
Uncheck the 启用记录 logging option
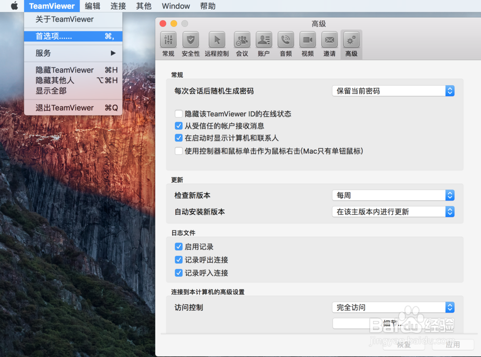pyautogui.click(x=179, y=246)
